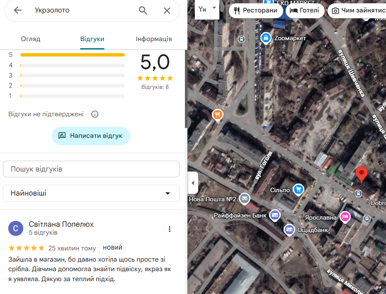Click the 25 хвилин тому timestamp
This screenshot has height=294, width=386.
(72, 248)
